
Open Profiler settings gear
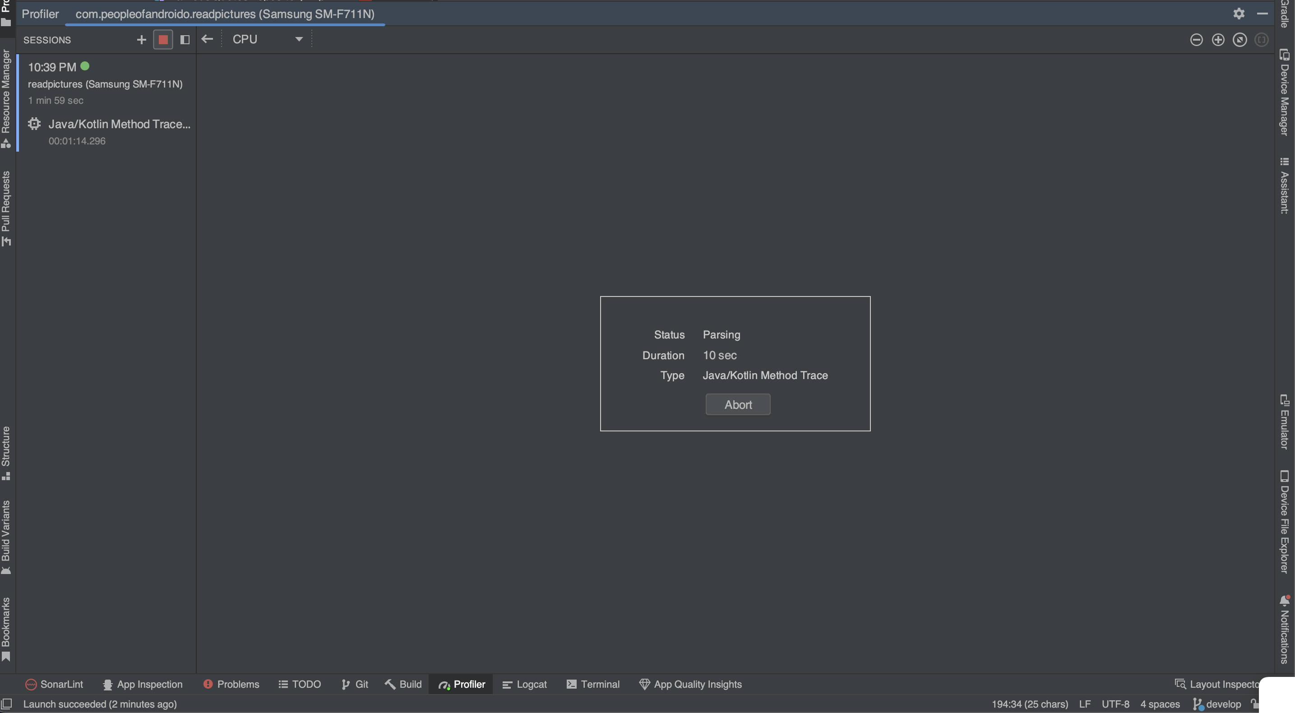pyautogui.click(x=1239, y=14)
